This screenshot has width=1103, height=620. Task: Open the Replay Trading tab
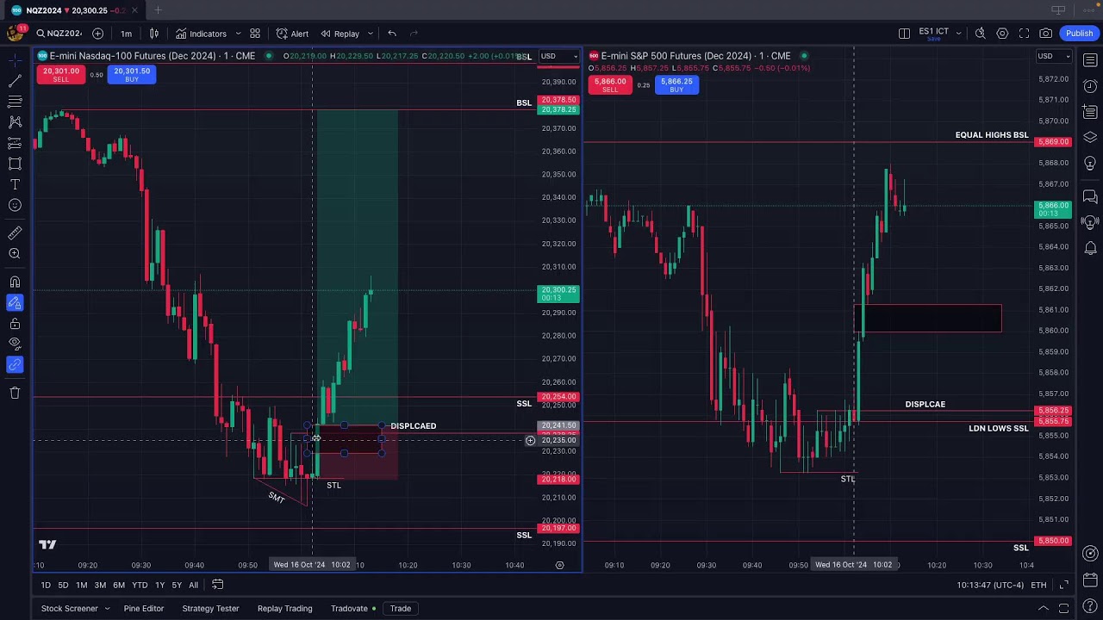[284, 608]
